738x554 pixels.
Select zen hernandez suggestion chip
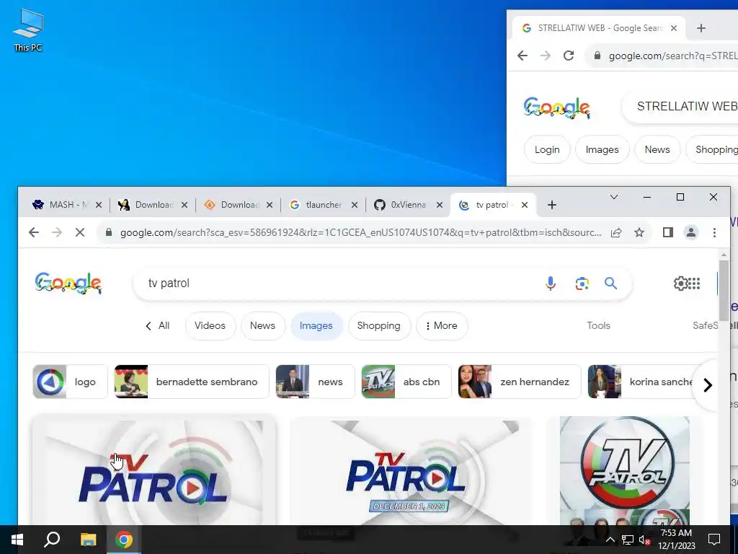[x=519, y=382]
